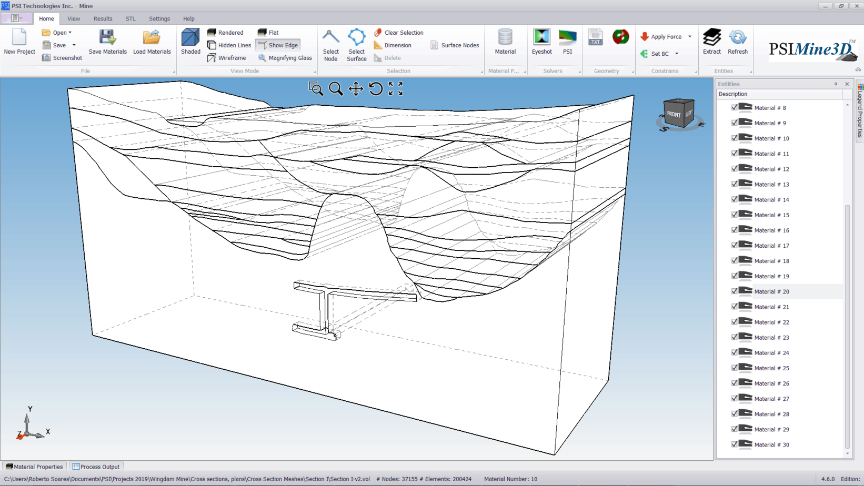Expand Set BC dropdown arrow

coord(677,54)
